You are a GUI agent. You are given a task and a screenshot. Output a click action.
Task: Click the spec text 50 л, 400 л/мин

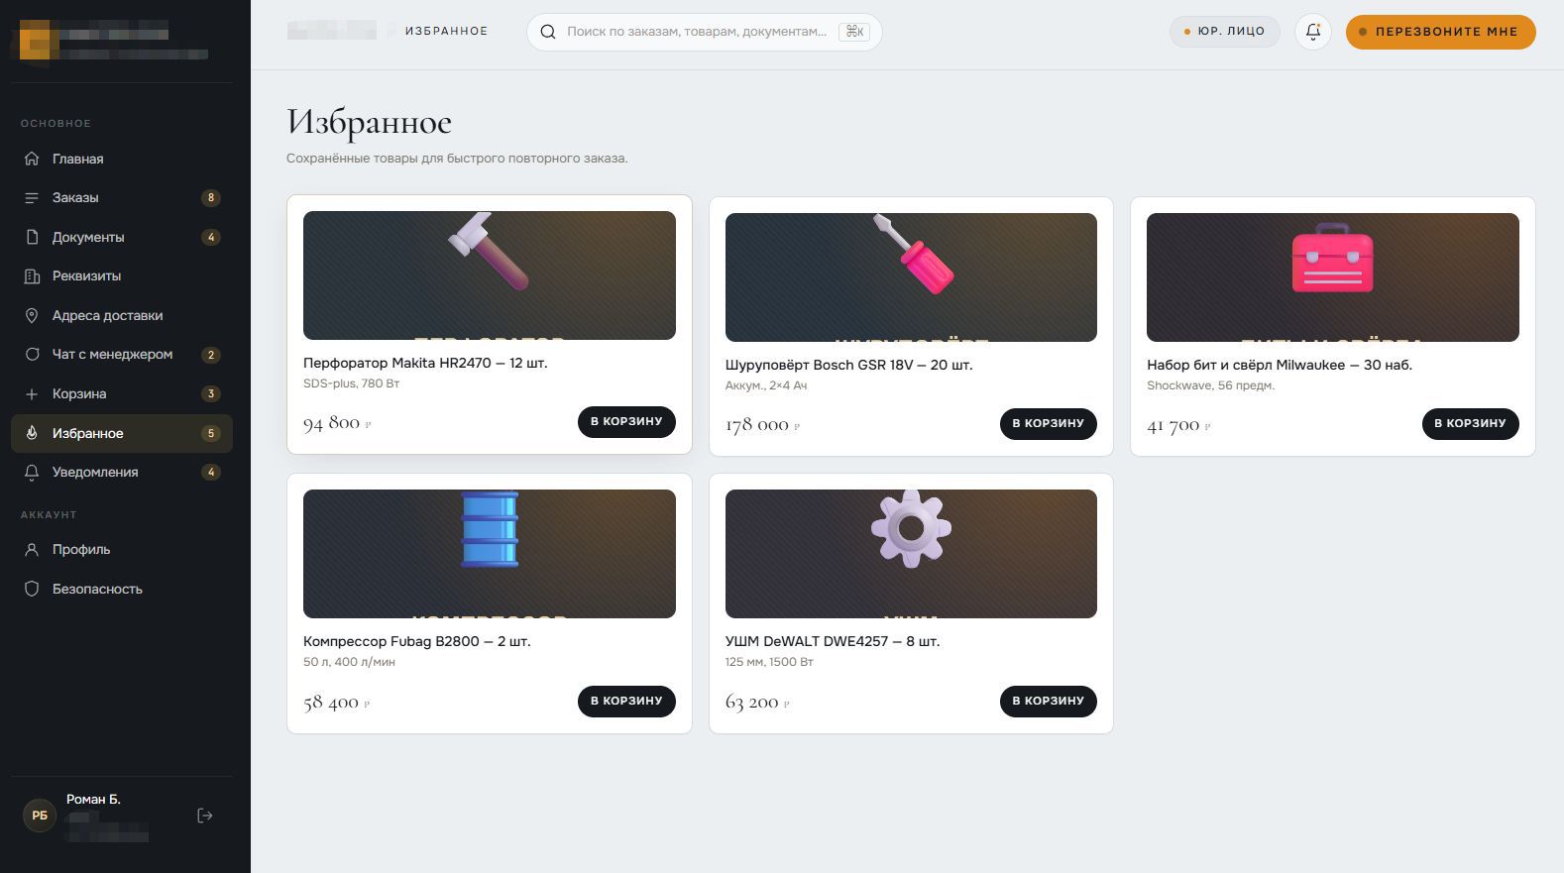pyautogui.click(x=349, y=662)
